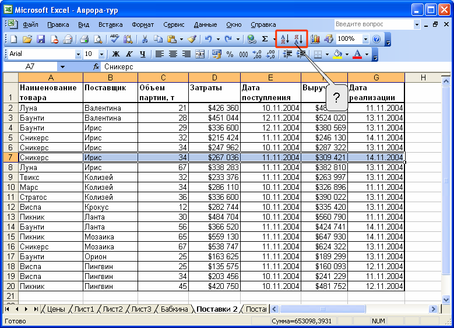This screenshot has height=328, width=454.
Task: Launch the Chart Wizard icon
Action: click(315, 39)
